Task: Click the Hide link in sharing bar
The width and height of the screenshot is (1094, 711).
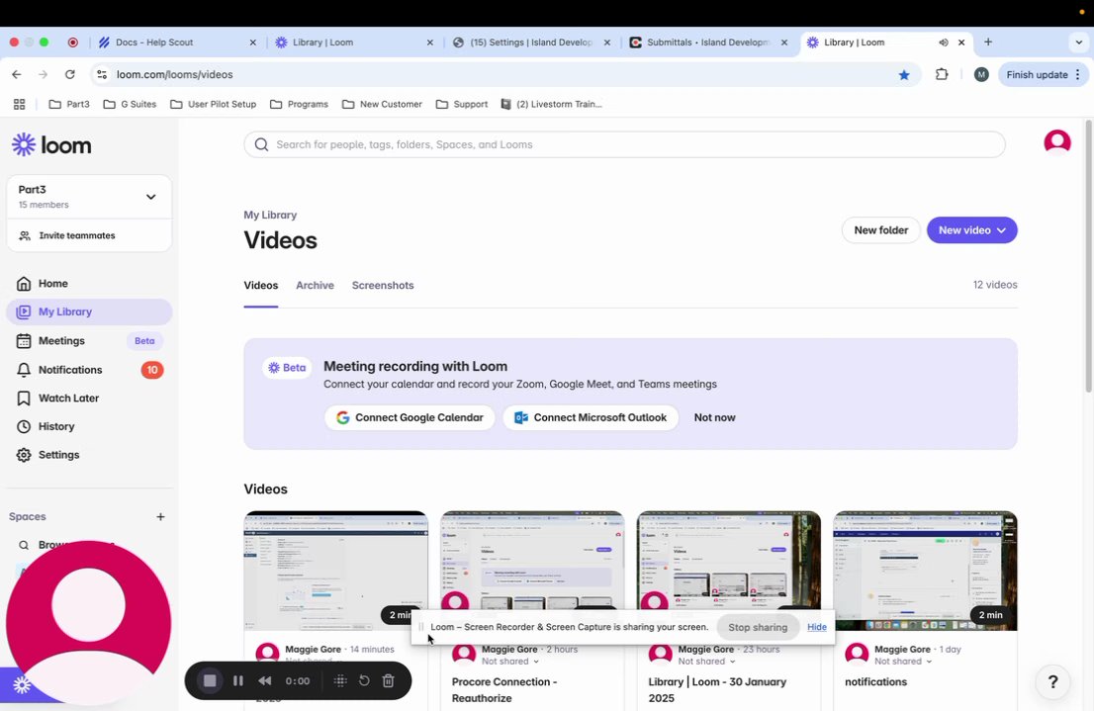Action: [x=816, y=627]
